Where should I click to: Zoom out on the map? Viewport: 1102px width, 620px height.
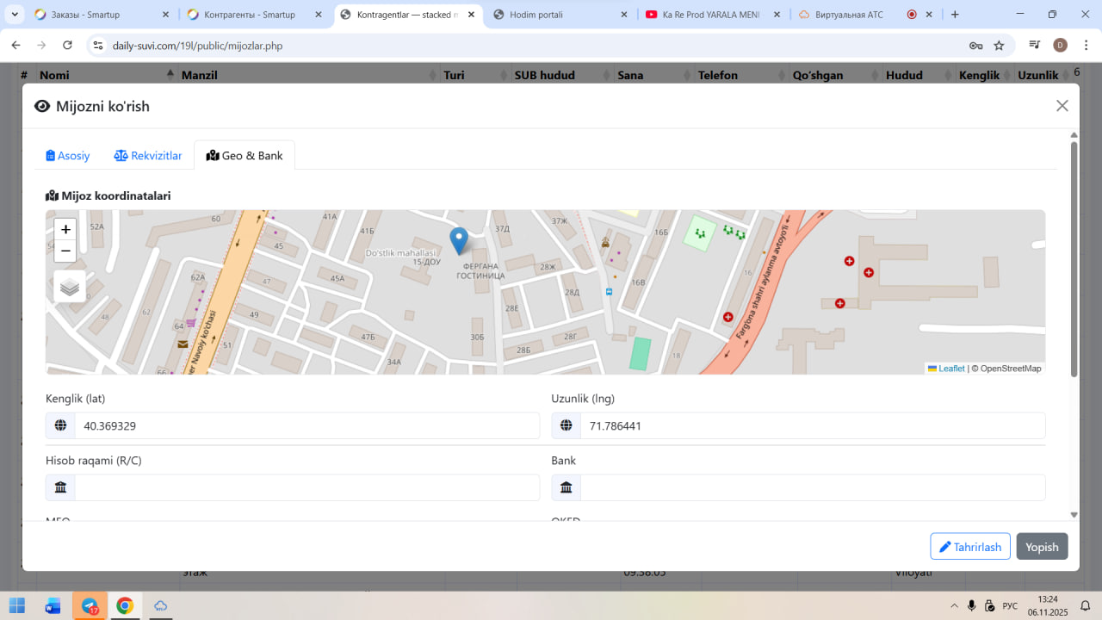pyautogui.click(x=65, y=251)
